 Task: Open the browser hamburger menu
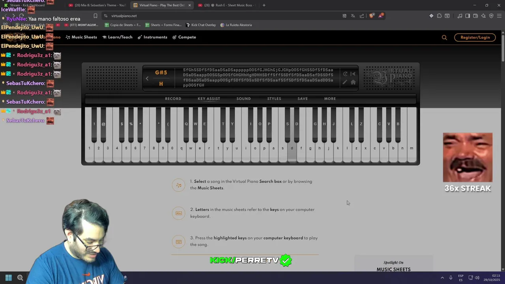click(499, 16)
